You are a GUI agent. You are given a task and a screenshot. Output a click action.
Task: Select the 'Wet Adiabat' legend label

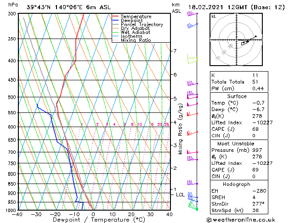[135, 32]
